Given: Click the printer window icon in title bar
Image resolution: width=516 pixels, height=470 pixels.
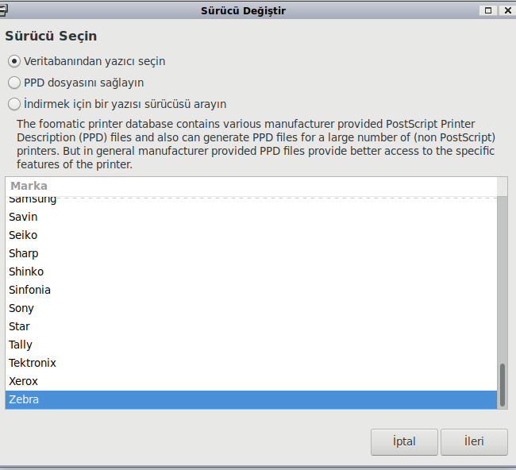Looking at the screenshot, I should tap(6, 10).
